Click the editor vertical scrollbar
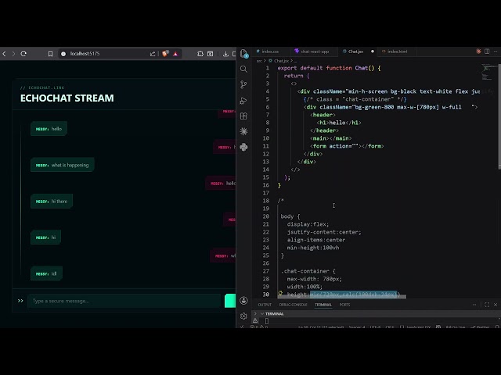The width and height of the screenshot is (501, 375). click(x=499, y=116)
